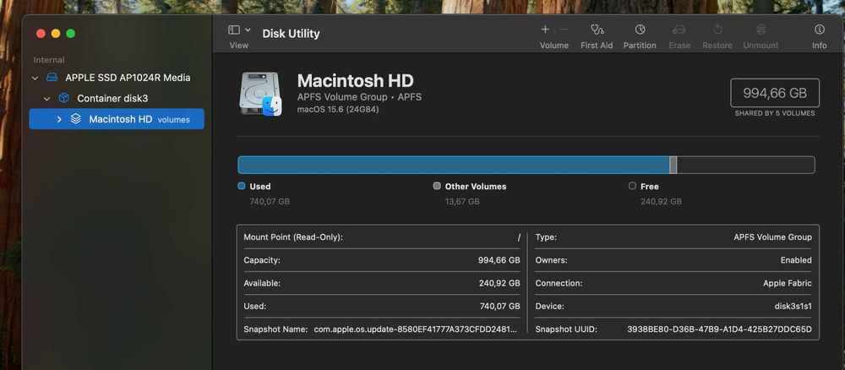
Task: Add a volume with the plus icon
Action: tap(545, 29)
